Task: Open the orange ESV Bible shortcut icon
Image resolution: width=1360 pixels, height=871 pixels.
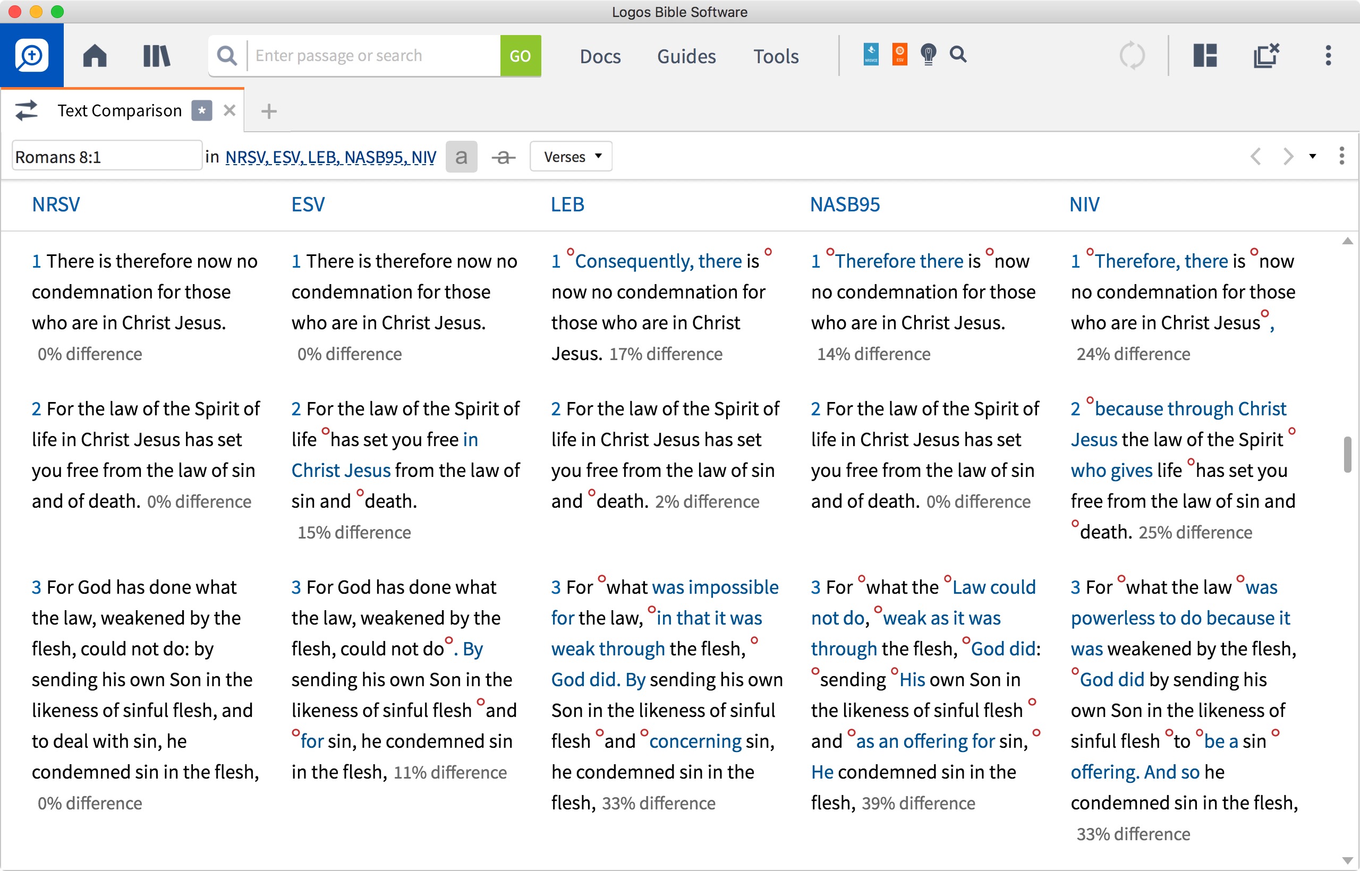Action: (x=899, y=54)
